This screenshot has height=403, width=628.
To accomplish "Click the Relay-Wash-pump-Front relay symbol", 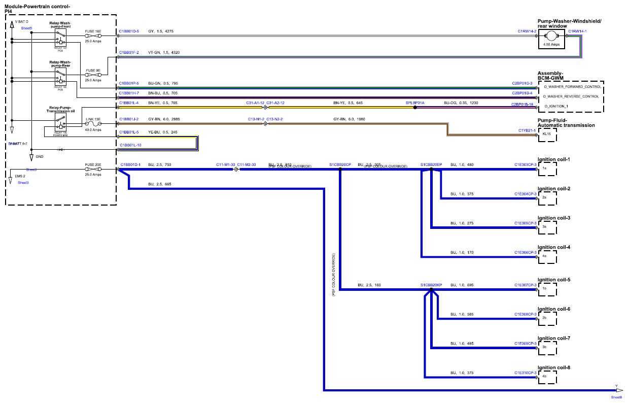I will pyautogui.click(x=60, y=37).
